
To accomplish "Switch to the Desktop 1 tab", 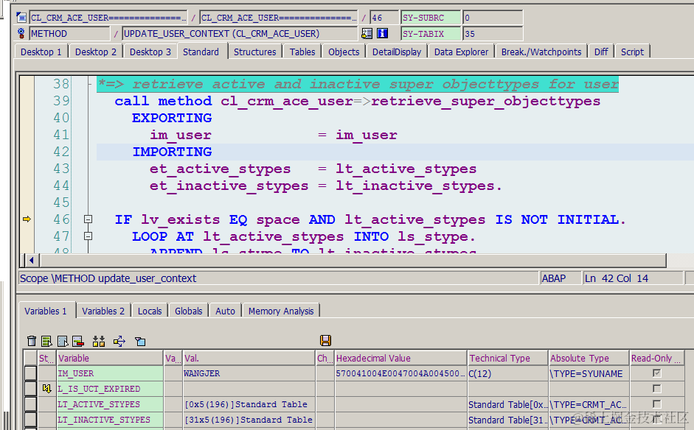I will 41,52.
